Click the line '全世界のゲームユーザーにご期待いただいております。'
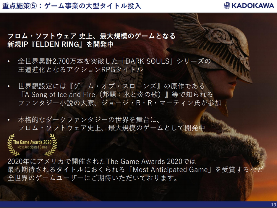 point(93,178)
